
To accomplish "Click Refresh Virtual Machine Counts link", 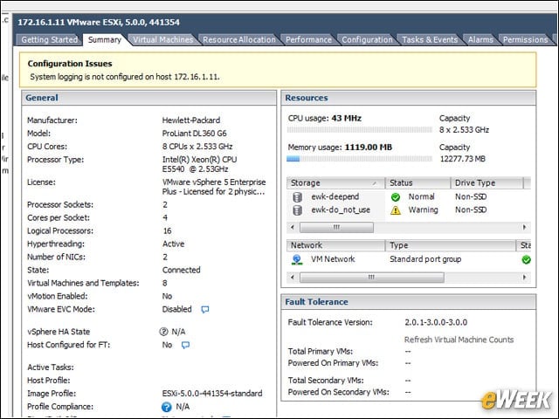I will click(459, 340).
